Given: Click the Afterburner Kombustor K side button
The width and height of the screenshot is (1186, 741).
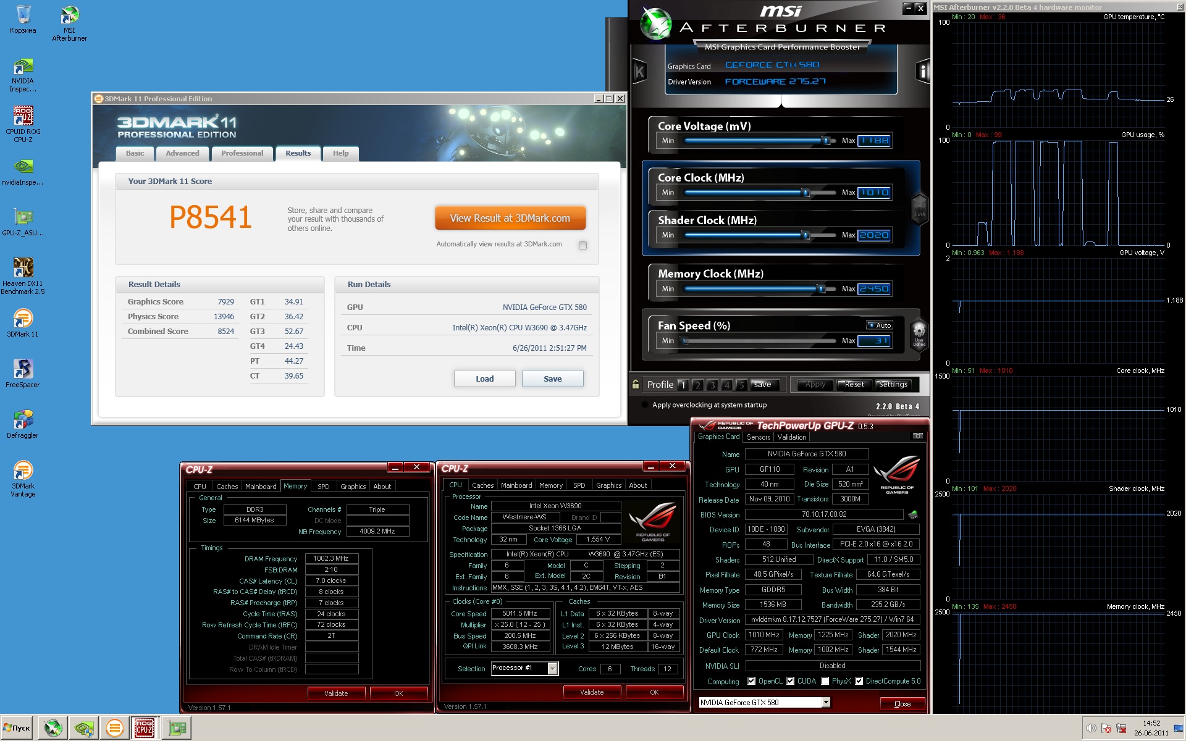Looking at the screenshot, I should [639, 72].
